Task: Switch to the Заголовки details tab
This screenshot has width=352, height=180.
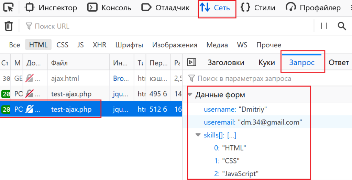Action: (x=226, y=63)
